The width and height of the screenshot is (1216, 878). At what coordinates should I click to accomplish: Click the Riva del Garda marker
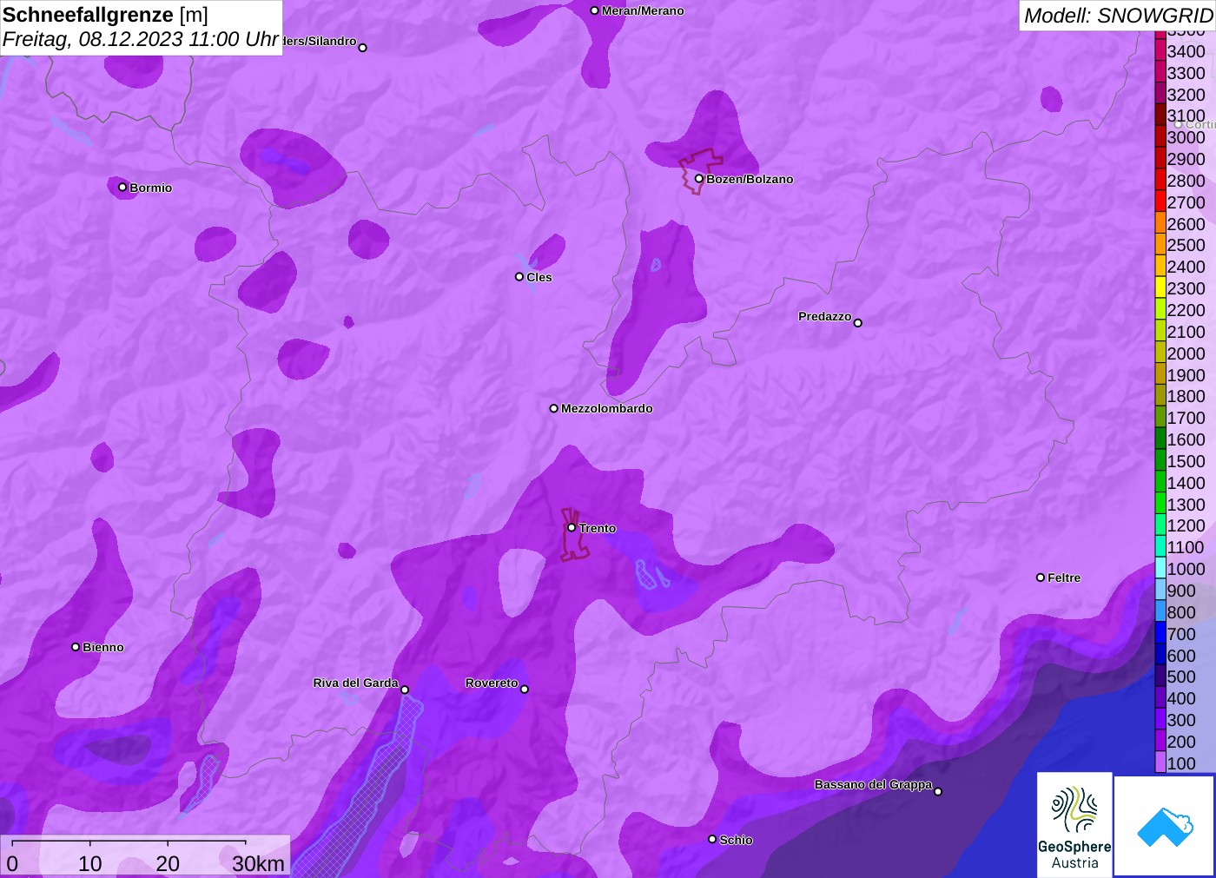coord(404,690)
